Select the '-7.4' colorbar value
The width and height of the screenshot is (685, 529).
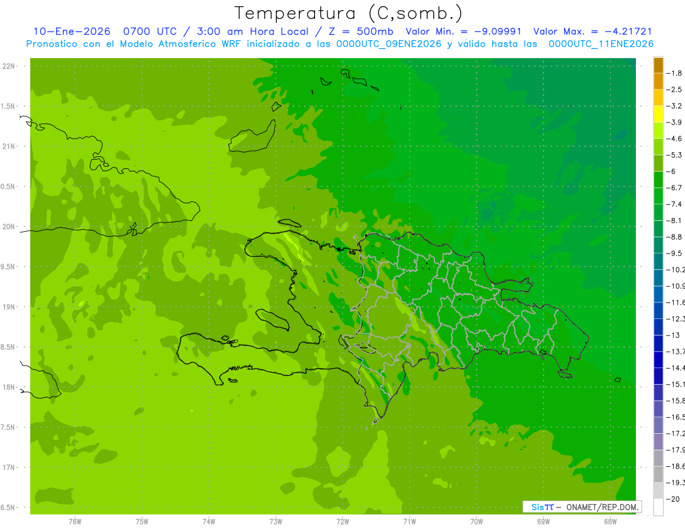click(674, 204)
